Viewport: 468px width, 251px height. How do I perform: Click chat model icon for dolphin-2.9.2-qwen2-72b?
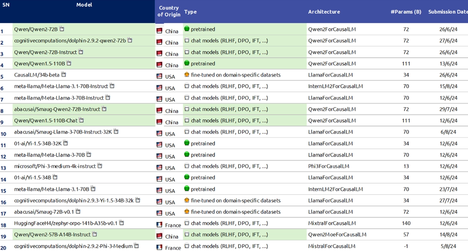[187, 41]
